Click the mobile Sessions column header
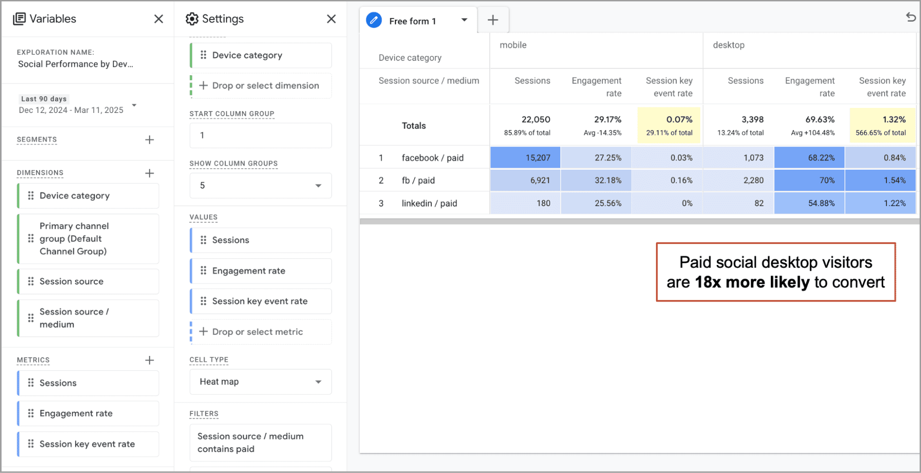Viewport: 921px width, 473px height. point(532,81)
